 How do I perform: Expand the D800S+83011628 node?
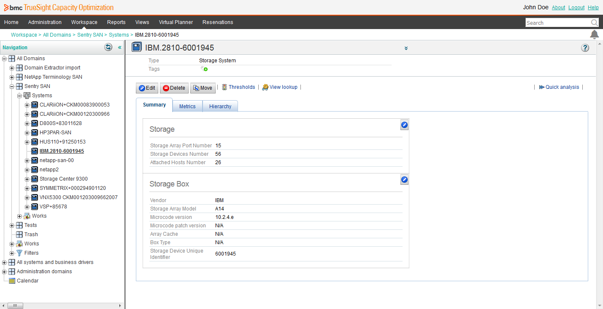tap(27, 123)
